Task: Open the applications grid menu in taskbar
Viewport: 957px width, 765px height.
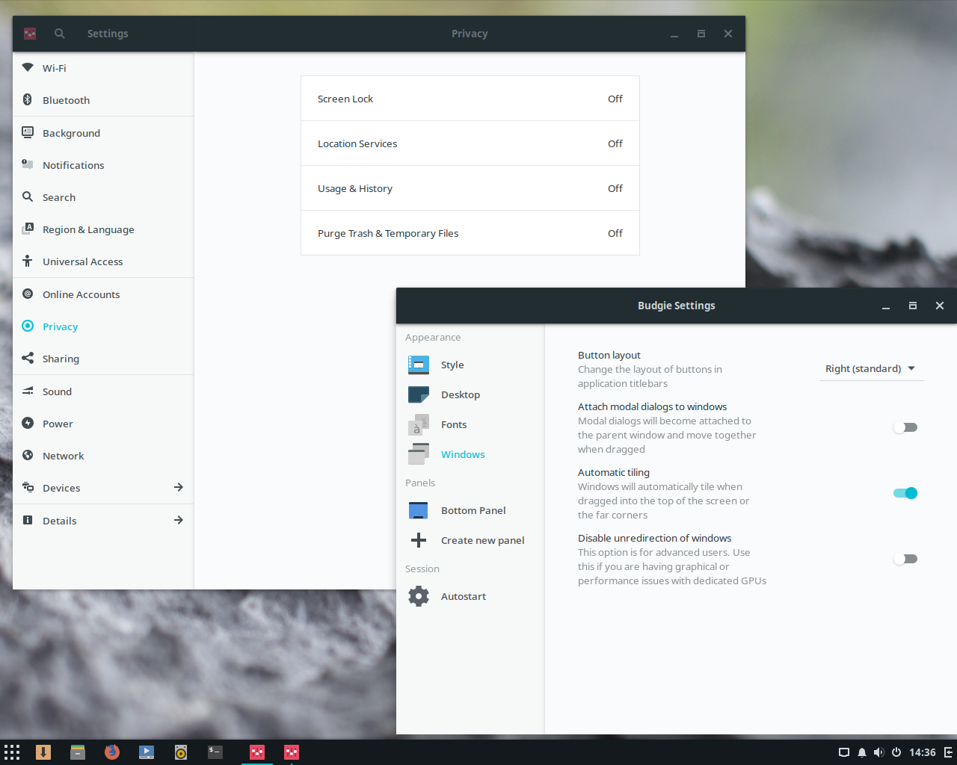Action: (12, 752)
